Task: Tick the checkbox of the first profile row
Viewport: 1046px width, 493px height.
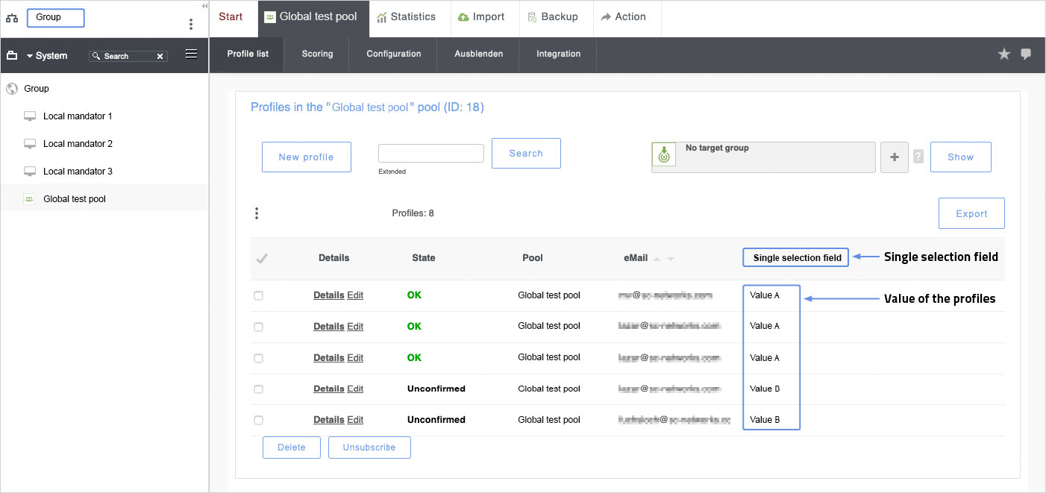Action: [259, 296]
